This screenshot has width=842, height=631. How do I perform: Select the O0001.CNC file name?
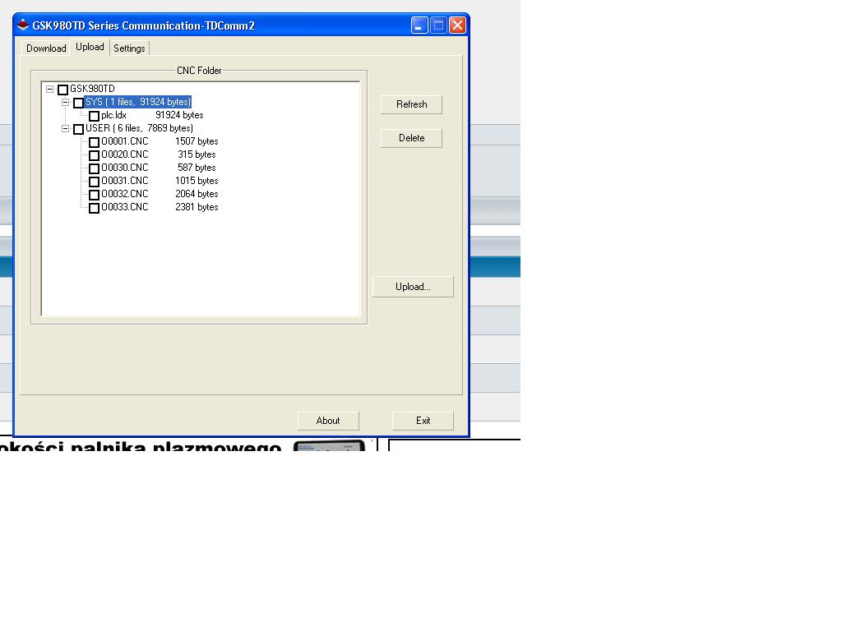coord(125,141)
